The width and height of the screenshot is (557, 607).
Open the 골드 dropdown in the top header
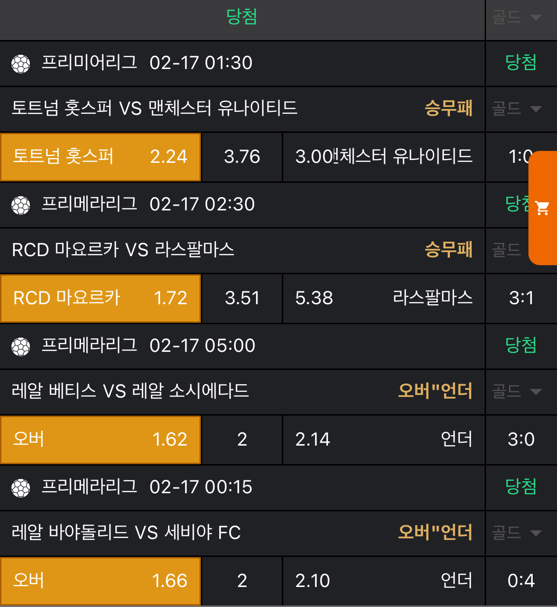[517, 18]
